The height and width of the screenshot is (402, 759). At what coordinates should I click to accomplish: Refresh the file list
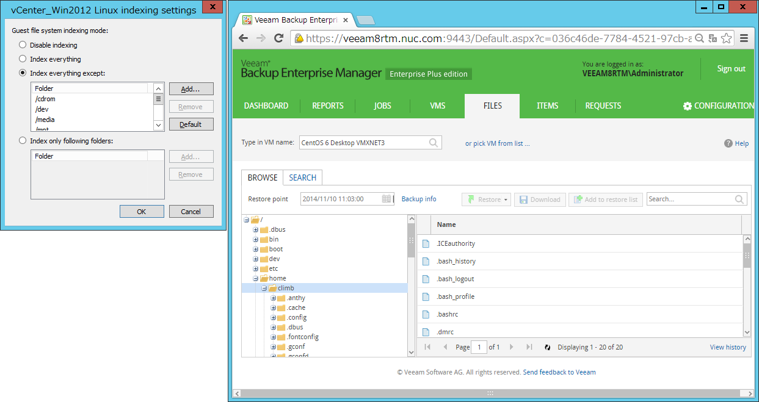[548, 347]
